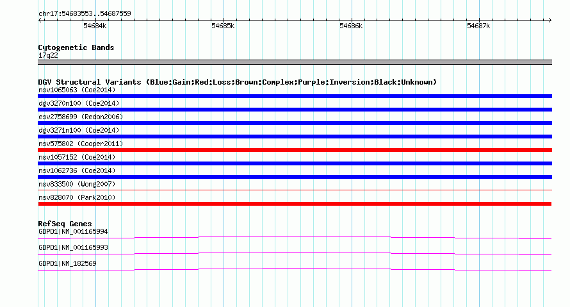Open the RefSeq Genes track title
The image size is (570, 307).
point(65,224)
